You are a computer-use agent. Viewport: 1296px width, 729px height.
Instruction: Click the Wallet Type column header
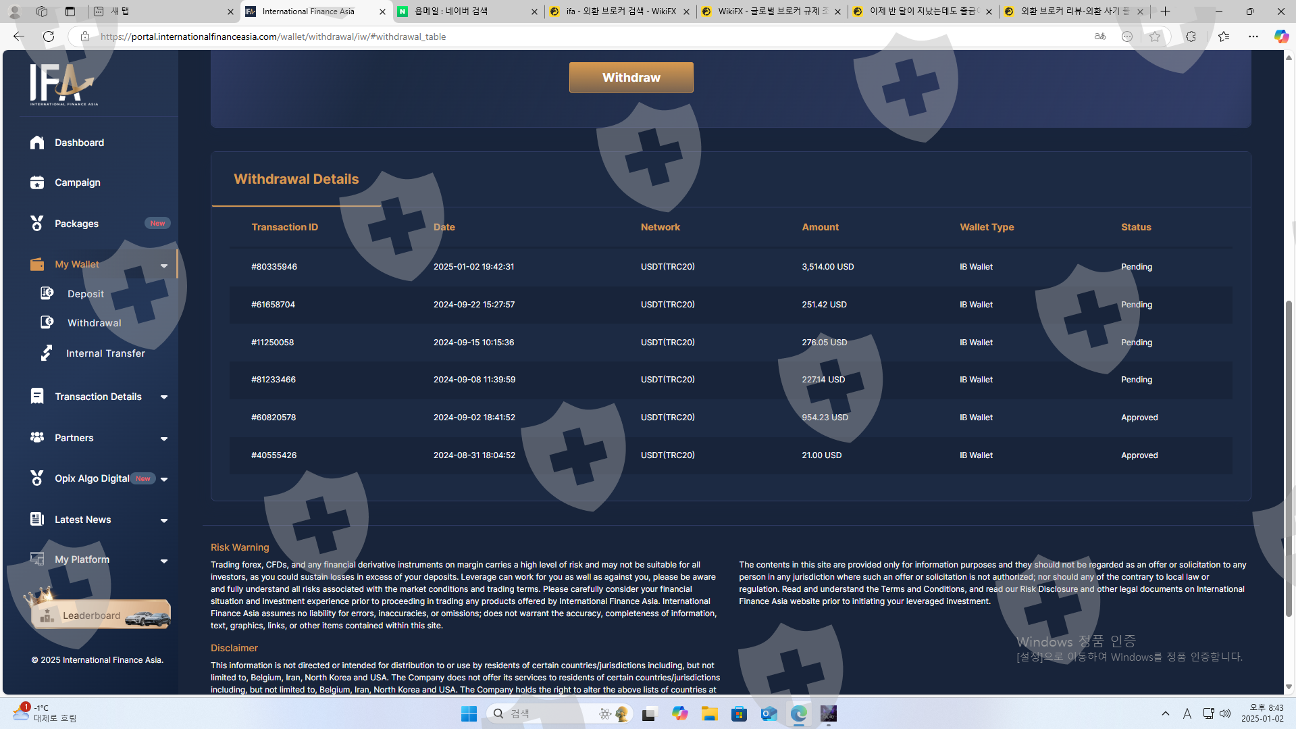(x=987, y=227)
